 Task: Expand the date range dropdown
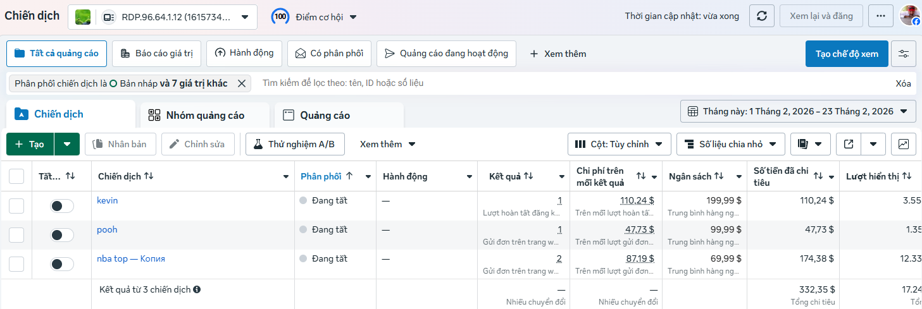tap(798, 111)
